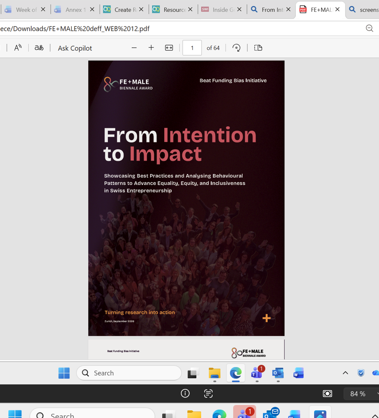379x418 pixels.
Task: Click the Windows Start button beside rounded Search box
Action: tap(64, 373)
